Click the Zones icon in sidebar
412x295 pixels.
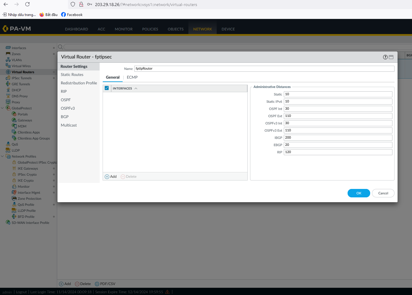pyautogui.click(x=8, y=54)
